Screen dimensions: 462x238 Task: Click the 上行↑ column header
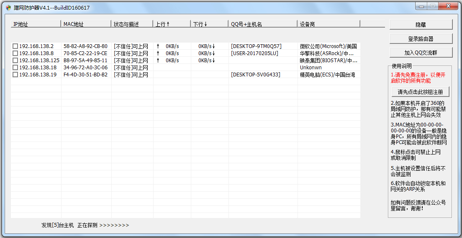[x=172, y=24]
